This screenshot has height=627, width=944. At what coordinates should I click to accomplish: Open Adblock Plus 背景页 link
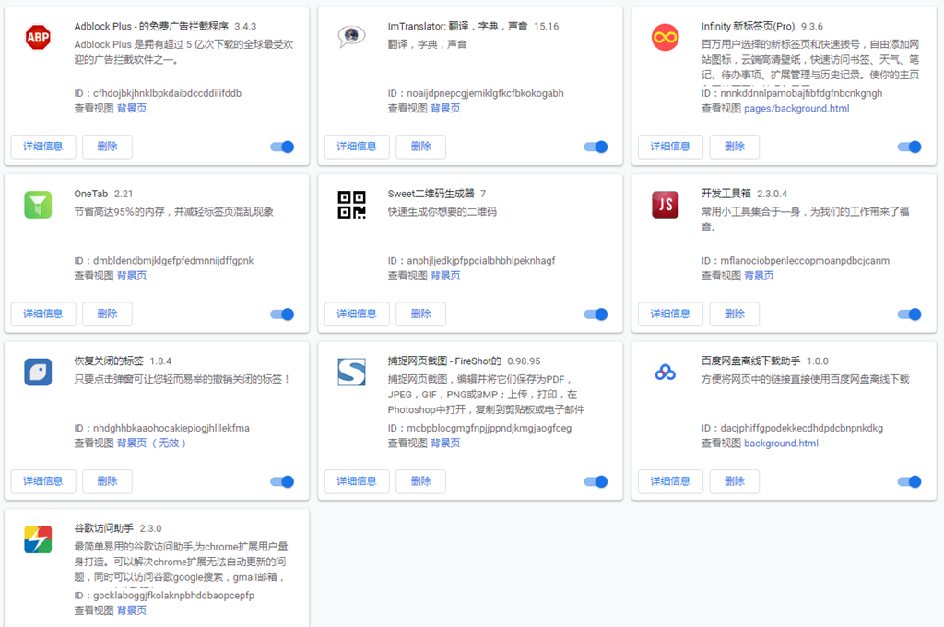pyautogui.click(x=132, y=109)
